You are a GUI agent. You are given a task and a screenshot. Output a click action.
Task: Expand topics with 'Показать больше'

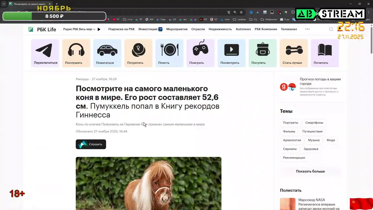[x=310, y=171]
